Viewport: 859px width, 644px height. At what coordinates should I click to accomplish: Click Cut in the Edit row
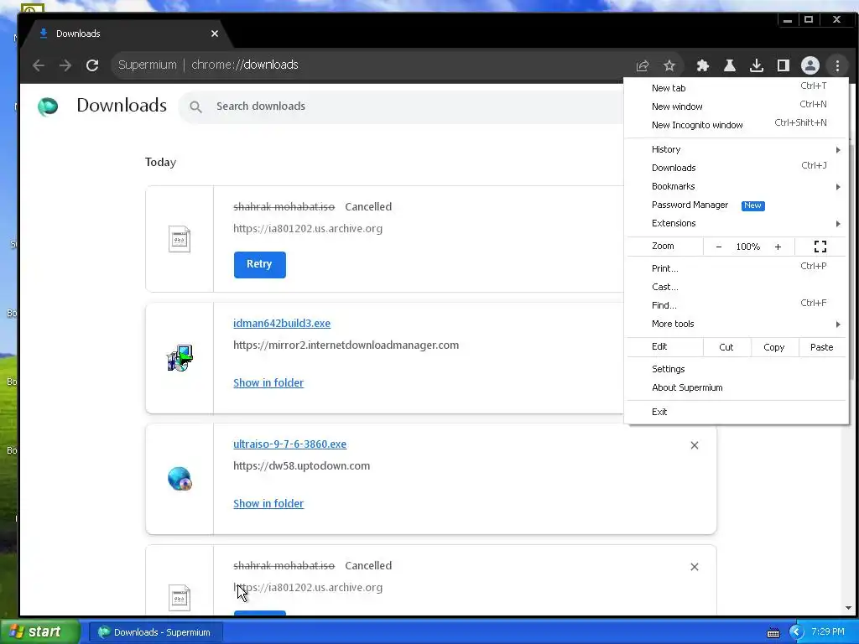(x=726, y=346)
